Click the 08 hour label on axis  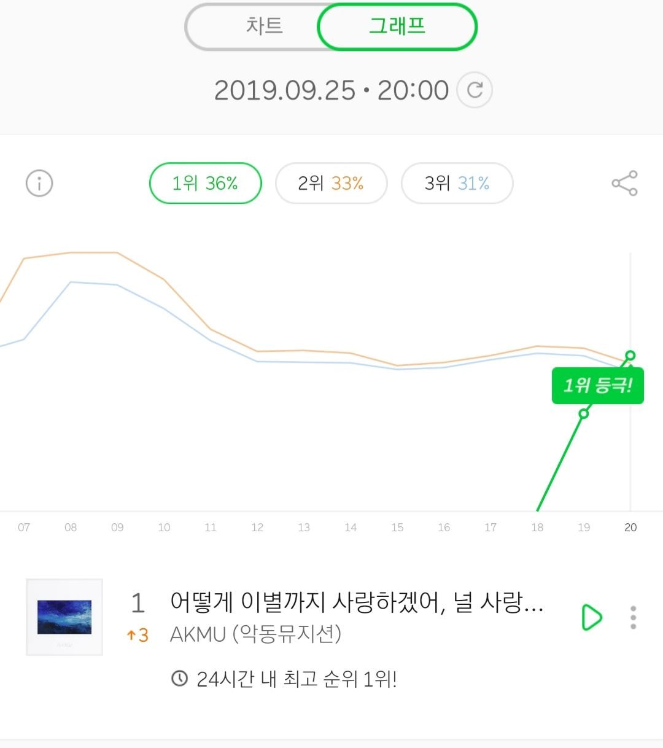pos(71,528)
